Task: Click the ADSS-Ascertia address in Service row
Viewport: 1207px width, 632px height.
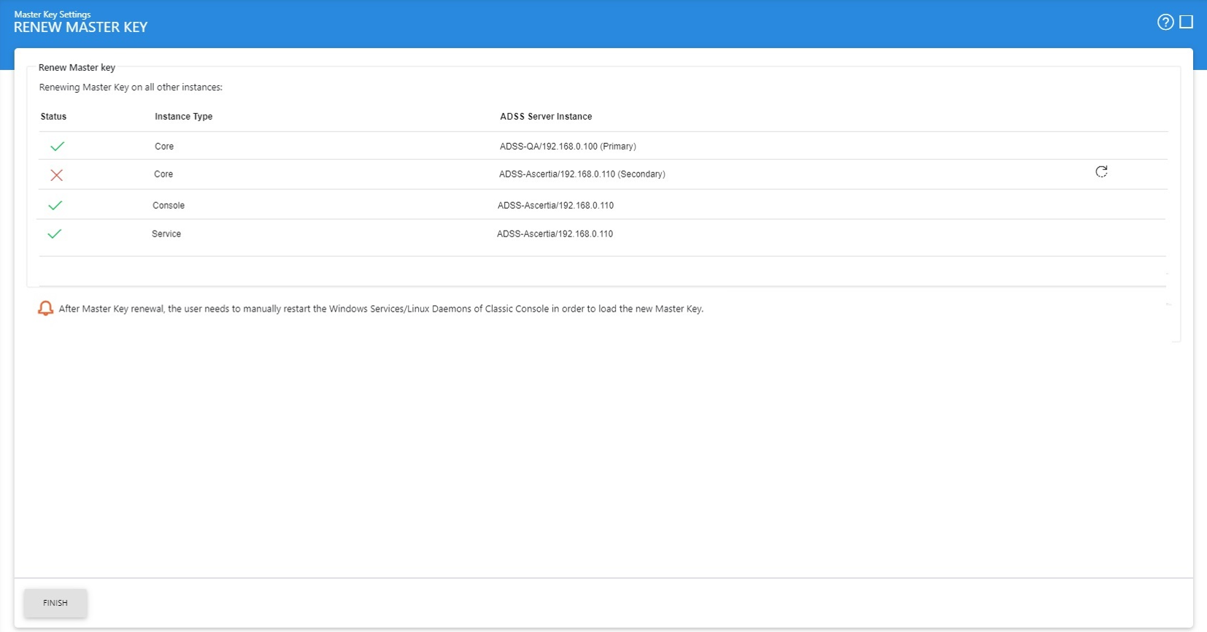Action: click(x=555, y=234)
